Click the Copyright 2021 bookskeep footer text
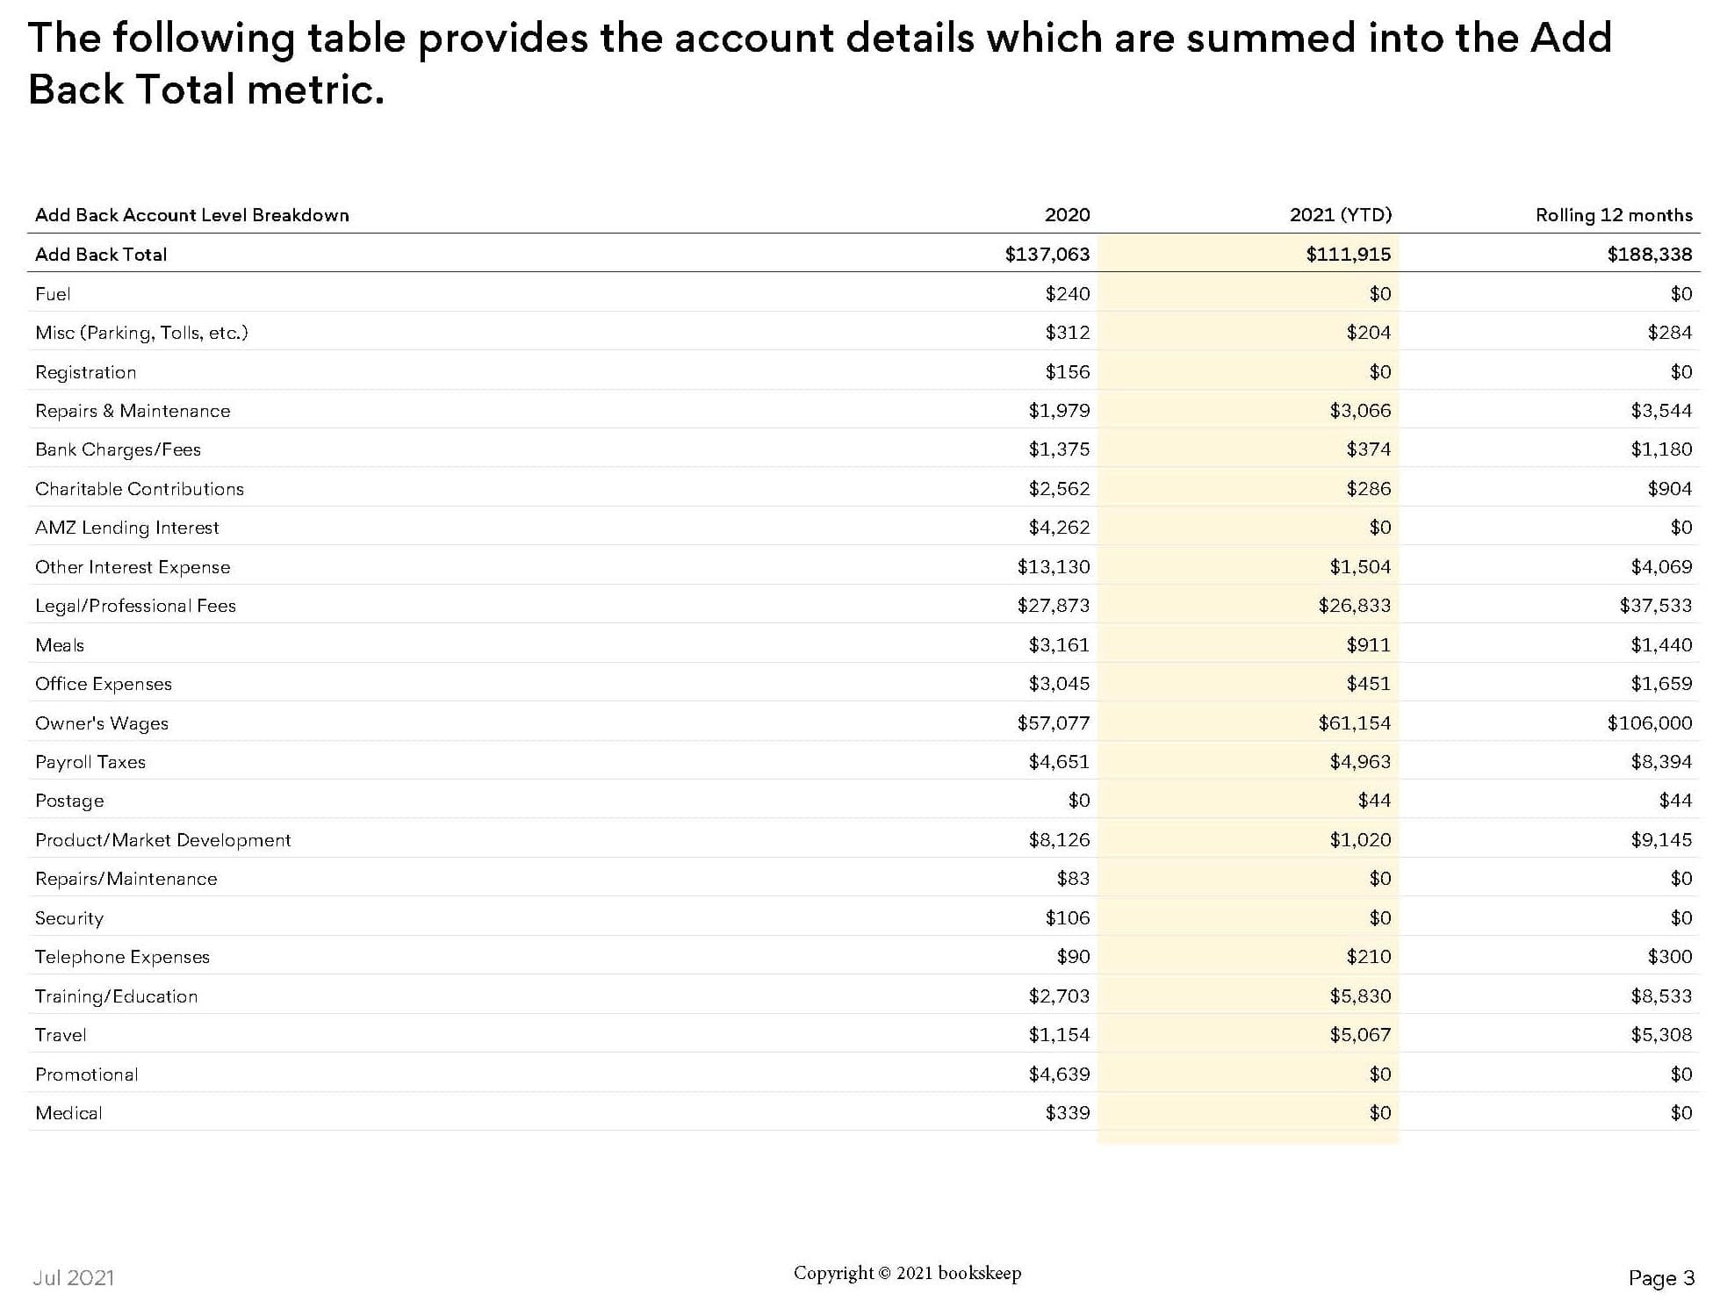The image size is (1720, 1301). tap(907, 1273)
